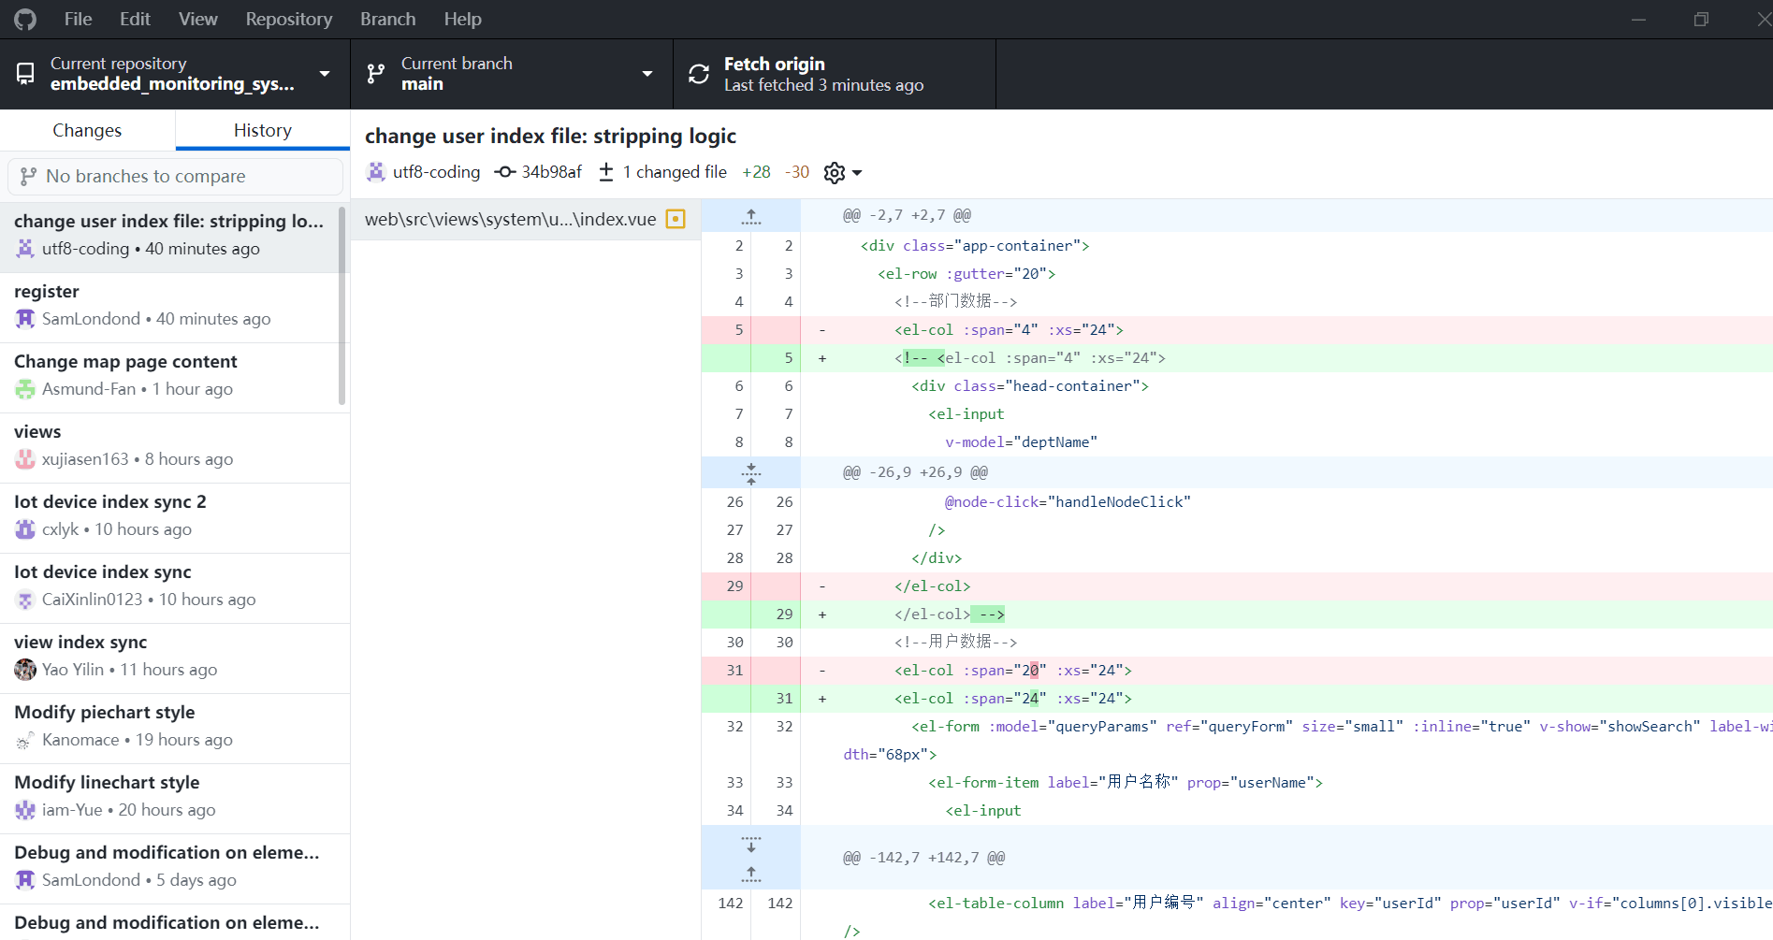Click the commit hash 34b98af
Image resolution: width=1773 pixels, height=940 pixels.
[x=552, y=172]
